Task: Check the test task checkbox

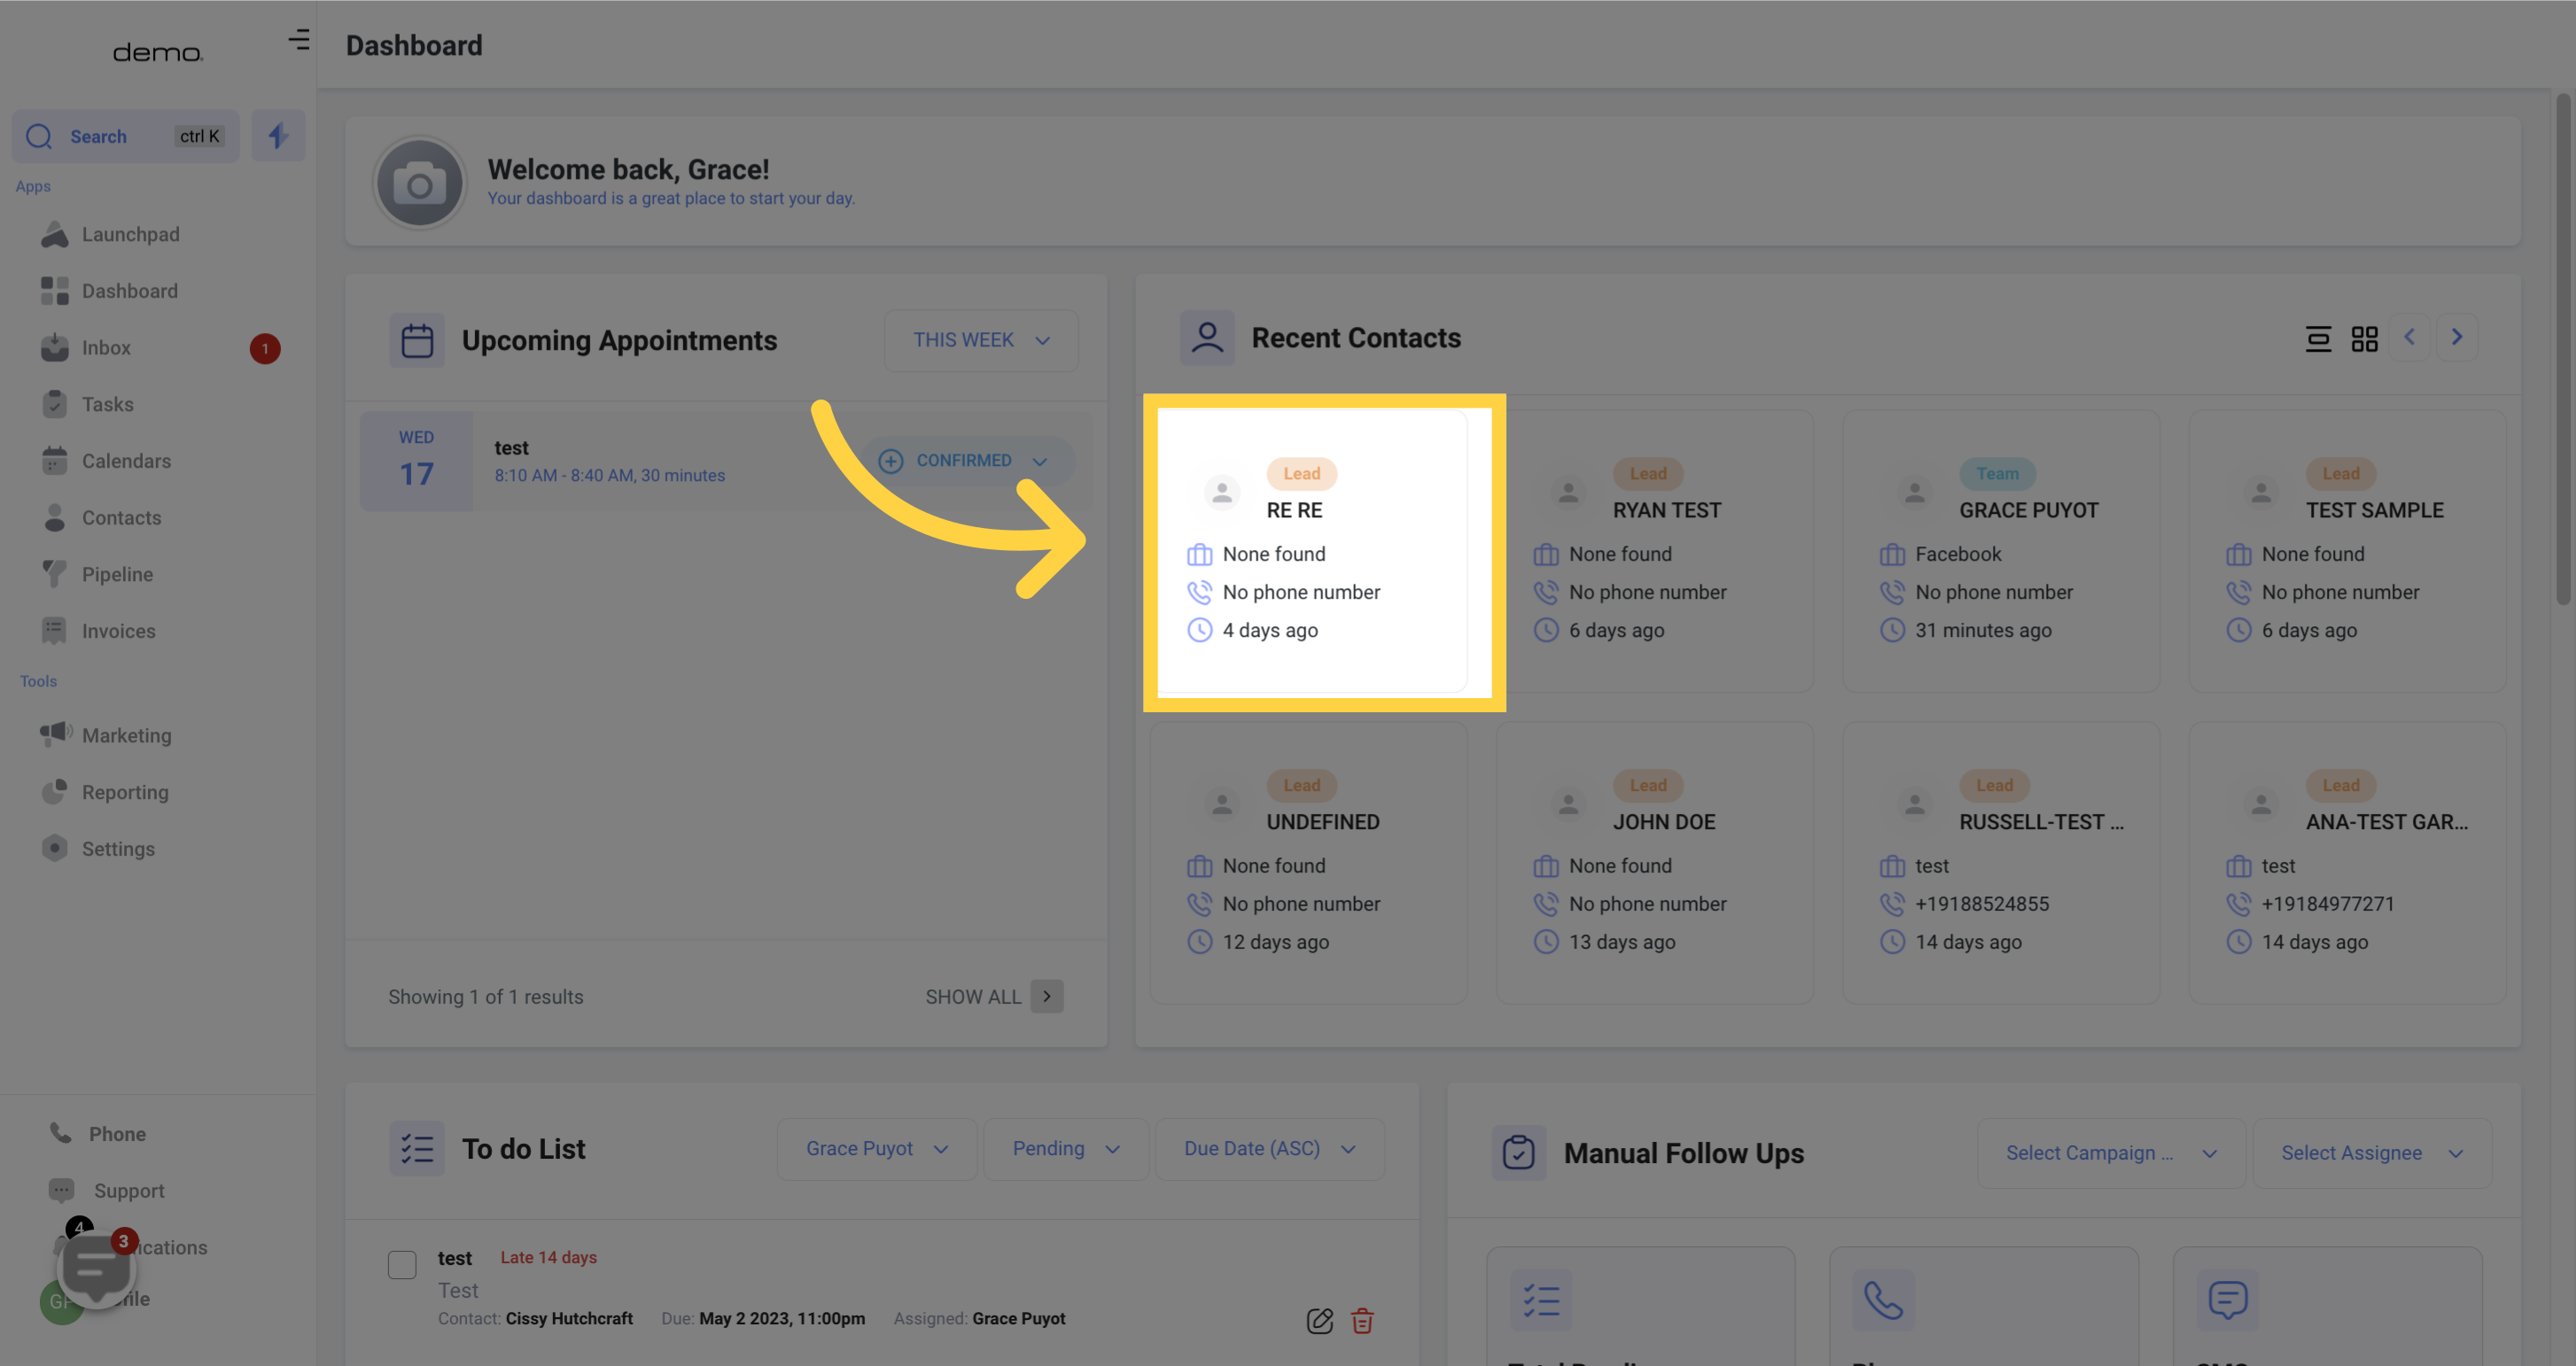Action: pyautogui.click(x=402, y=1265)
